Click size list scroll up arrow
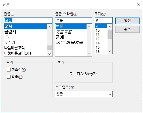This screenshot has height=113, width=143. pos(110,27)
